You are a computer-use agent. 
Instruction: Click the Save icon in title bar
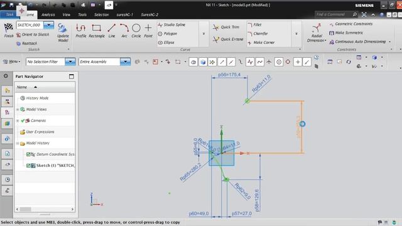(x=11, y=5)
